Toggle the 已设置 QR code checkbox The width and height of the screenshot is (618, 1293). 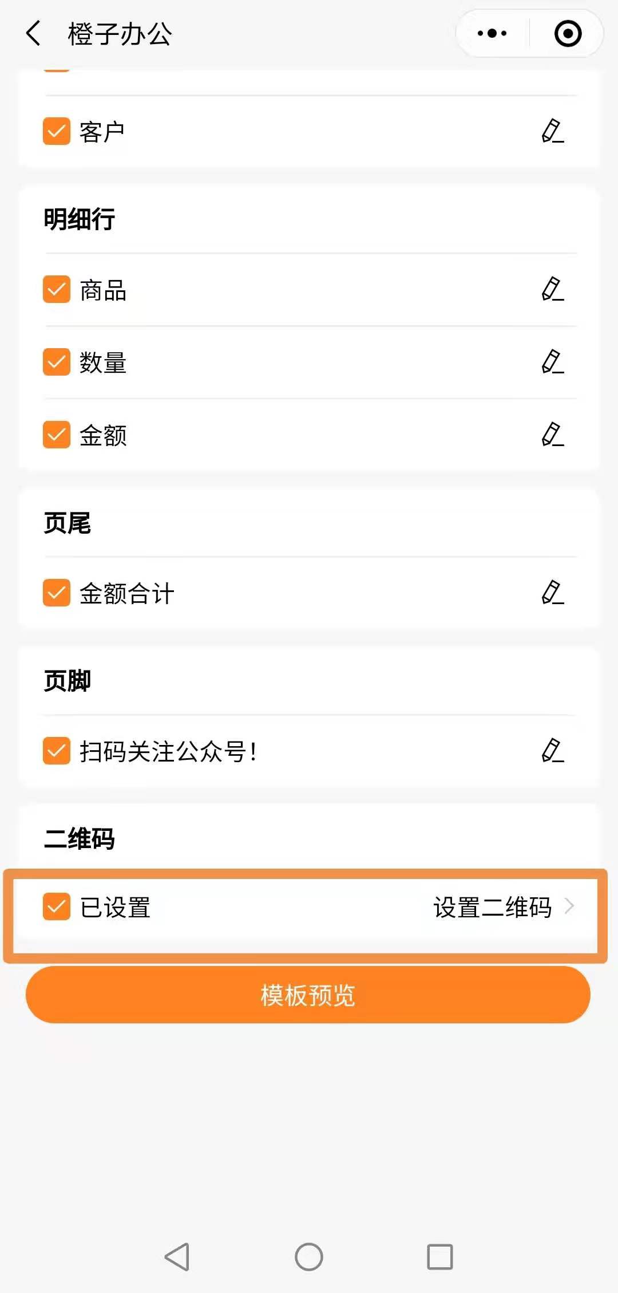point(57,906)
